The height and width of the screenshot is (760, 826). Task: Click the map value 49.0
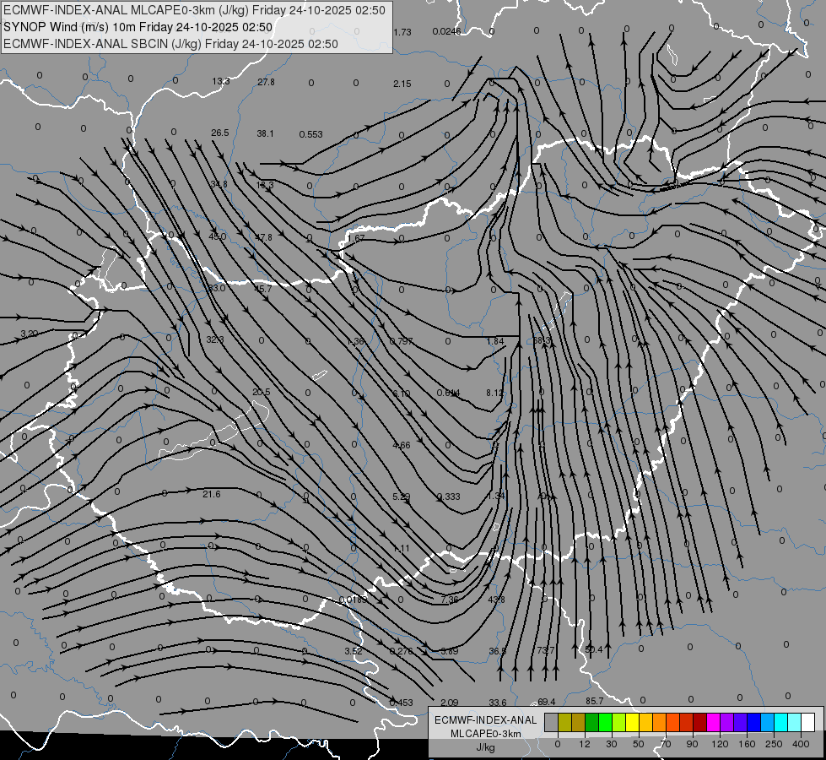[217, 236]
